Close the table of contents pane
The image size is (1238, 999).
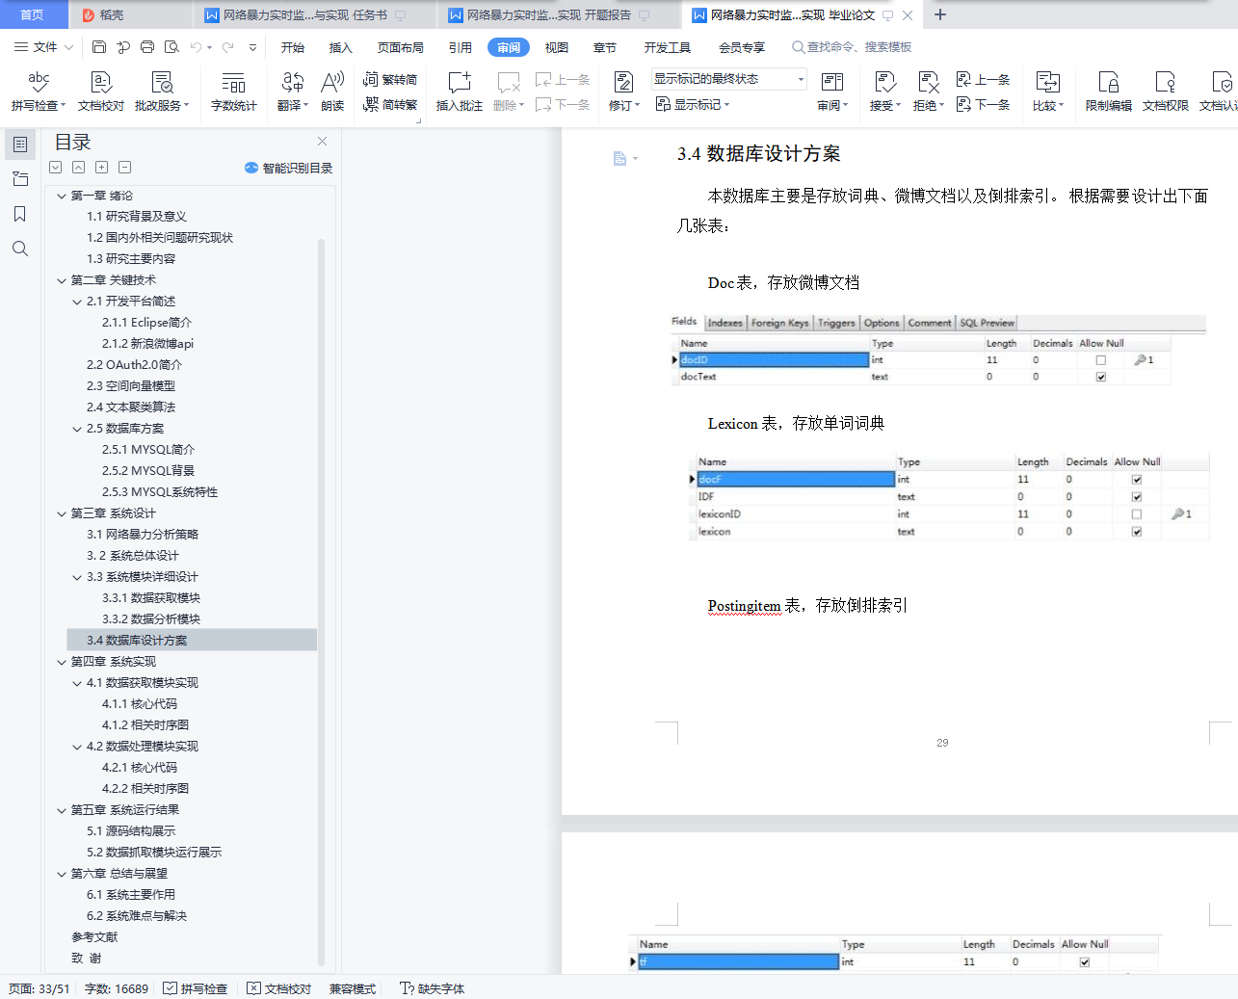[x=322, y=142]
